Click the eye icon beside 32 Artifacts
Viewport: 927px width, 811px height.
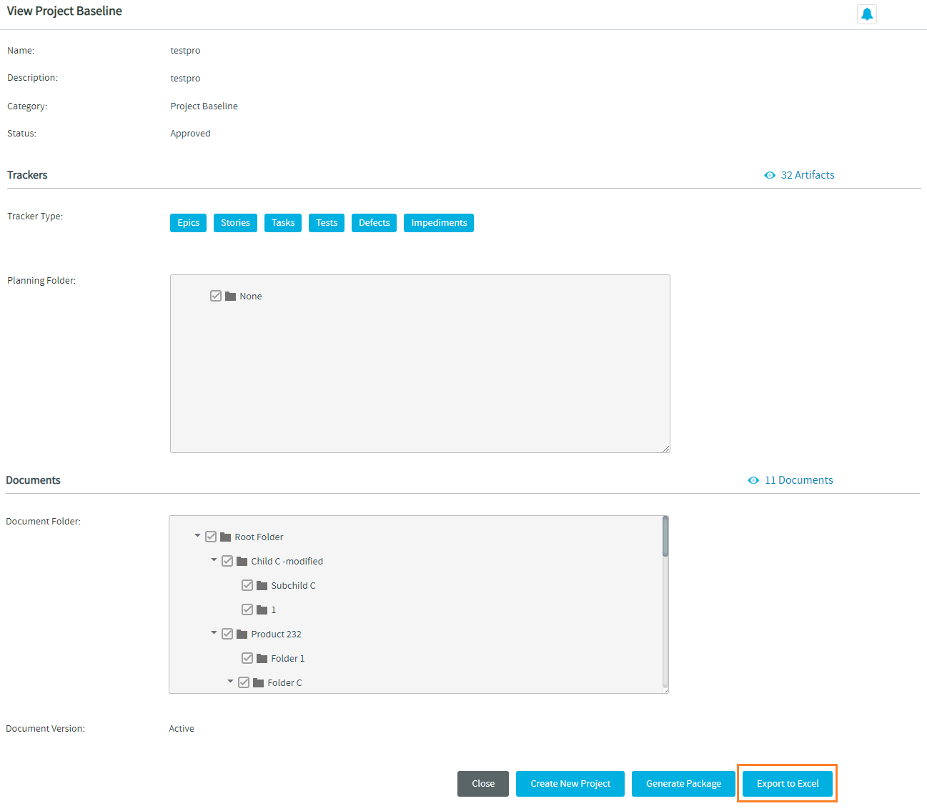[770, 175]
